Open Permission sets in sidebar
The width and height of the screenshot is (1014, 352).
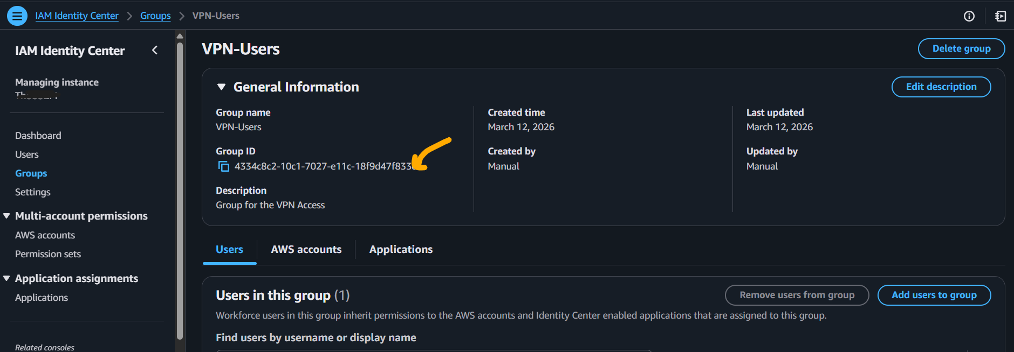48,254
